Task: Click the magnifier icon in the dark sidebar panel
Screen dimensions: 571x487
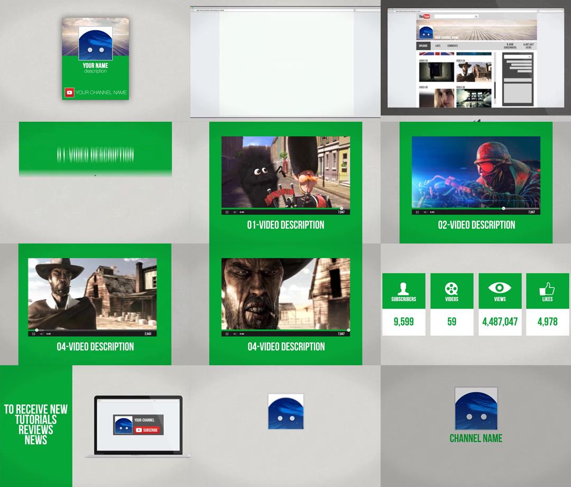Action: pyautogui.click(x=529, y=57)
